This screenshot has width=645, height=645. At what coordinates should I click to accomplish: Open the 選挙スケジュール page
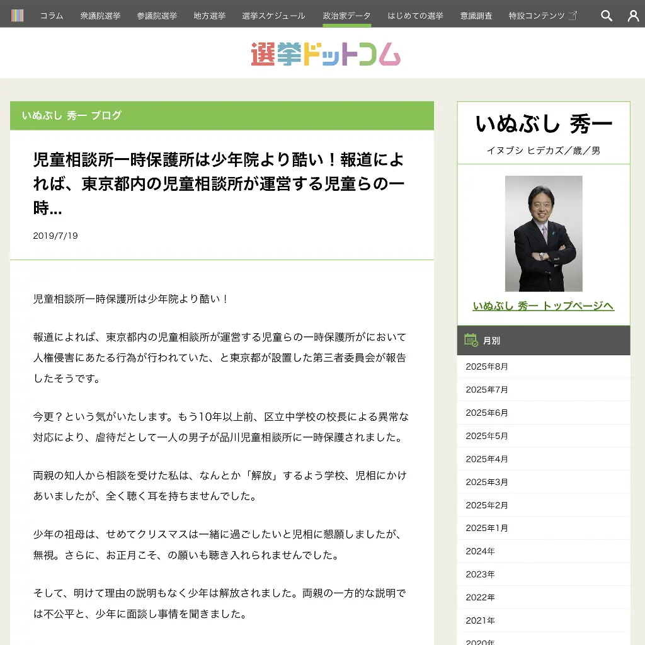273,16
